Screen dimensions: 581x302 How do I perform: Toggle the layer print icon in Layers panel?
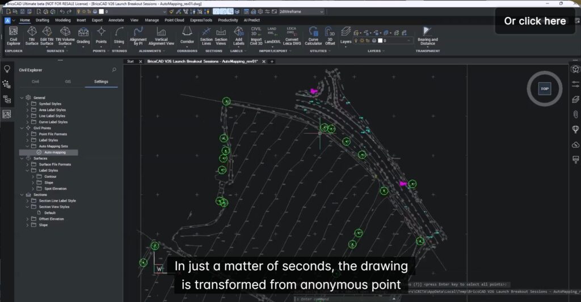(x=374, y=41)
